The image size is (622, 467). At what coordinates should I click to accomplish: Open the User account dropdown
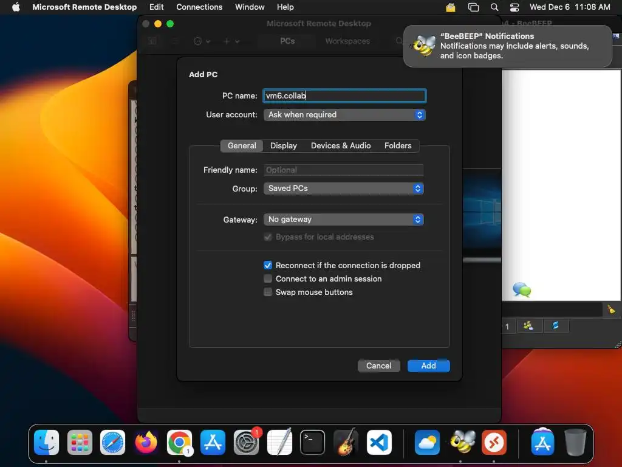click(x=344, y=115)
